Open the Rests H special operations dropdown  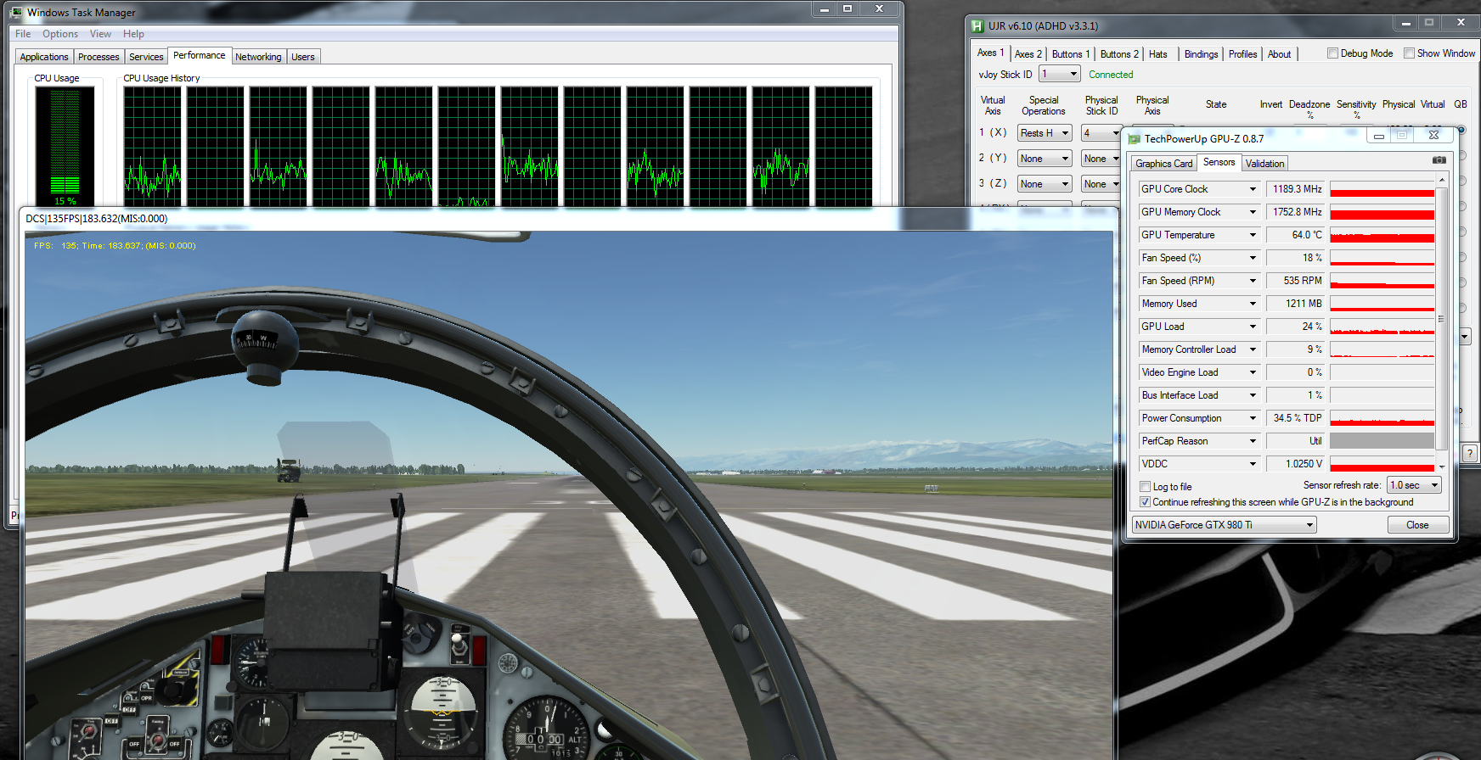pyautogui.click(x=1045, y=133)
